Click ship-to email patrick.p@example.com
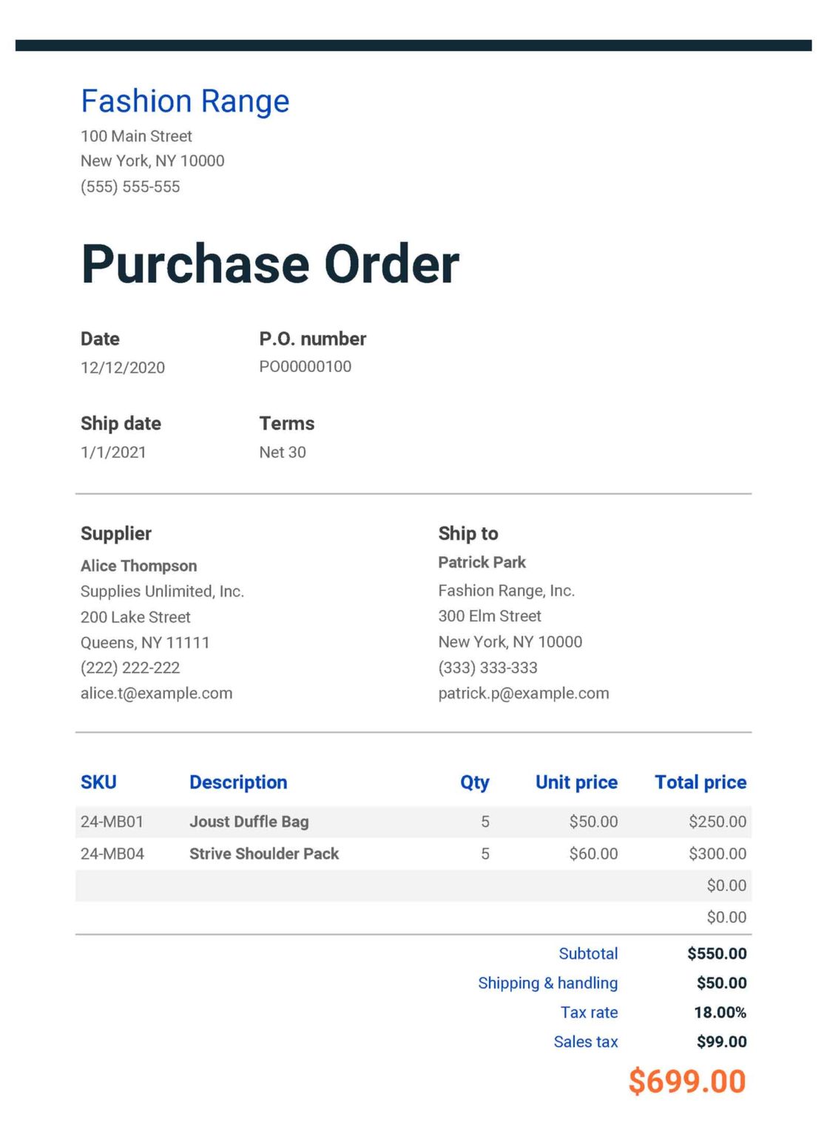This screenshot has width=827, height=1136. click(x=523, y=693)
